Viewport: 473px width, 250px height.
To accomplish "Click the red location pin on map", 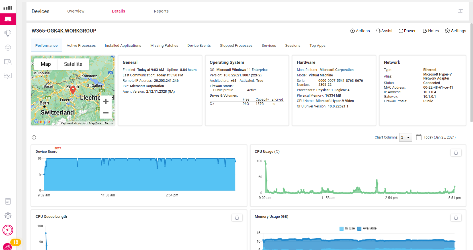I will (73, 90).
